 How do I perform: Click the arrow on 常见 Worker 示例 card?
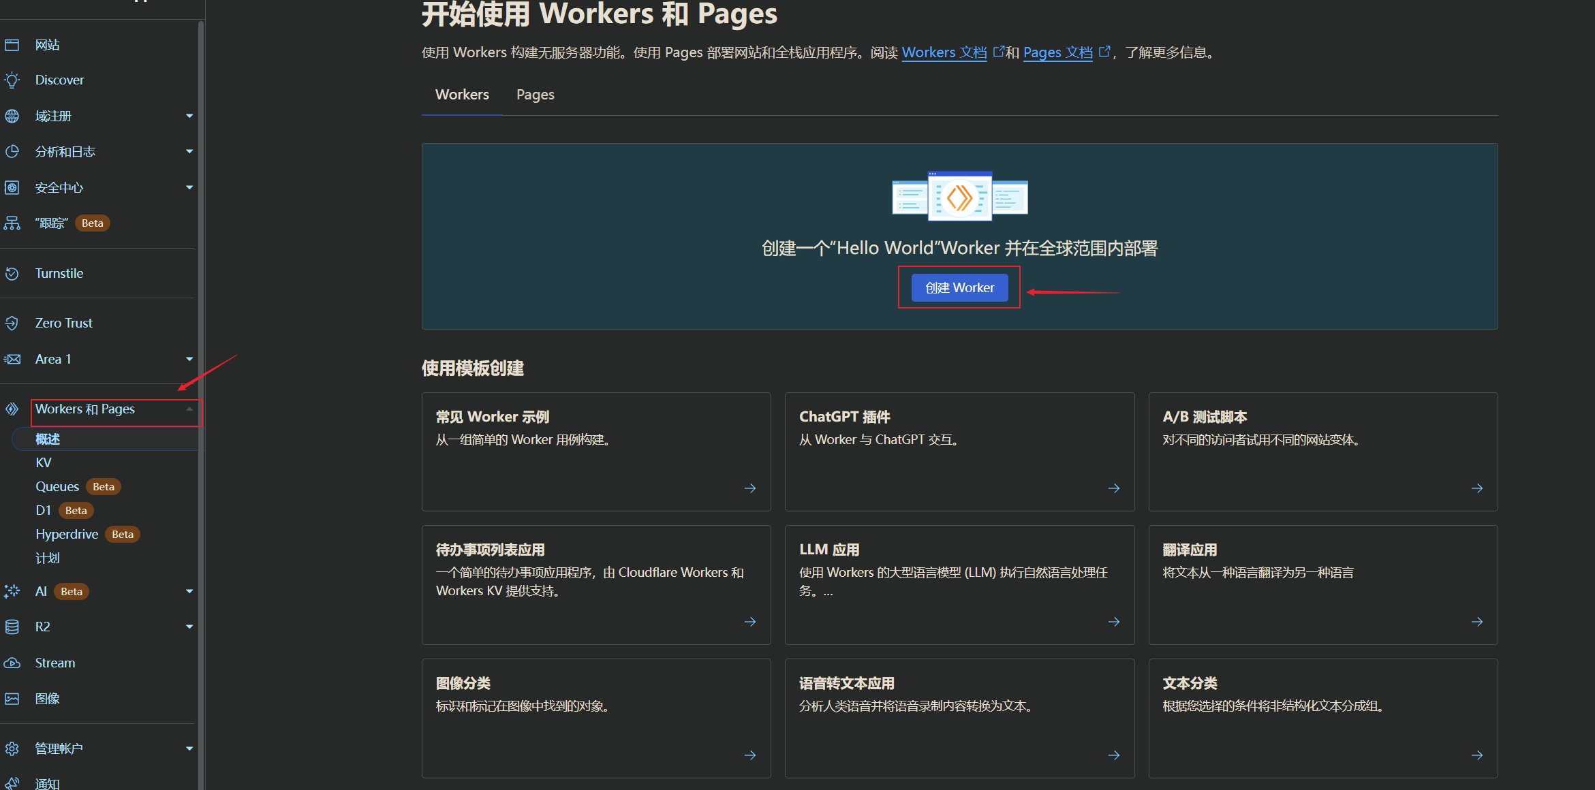coord(750,488)
